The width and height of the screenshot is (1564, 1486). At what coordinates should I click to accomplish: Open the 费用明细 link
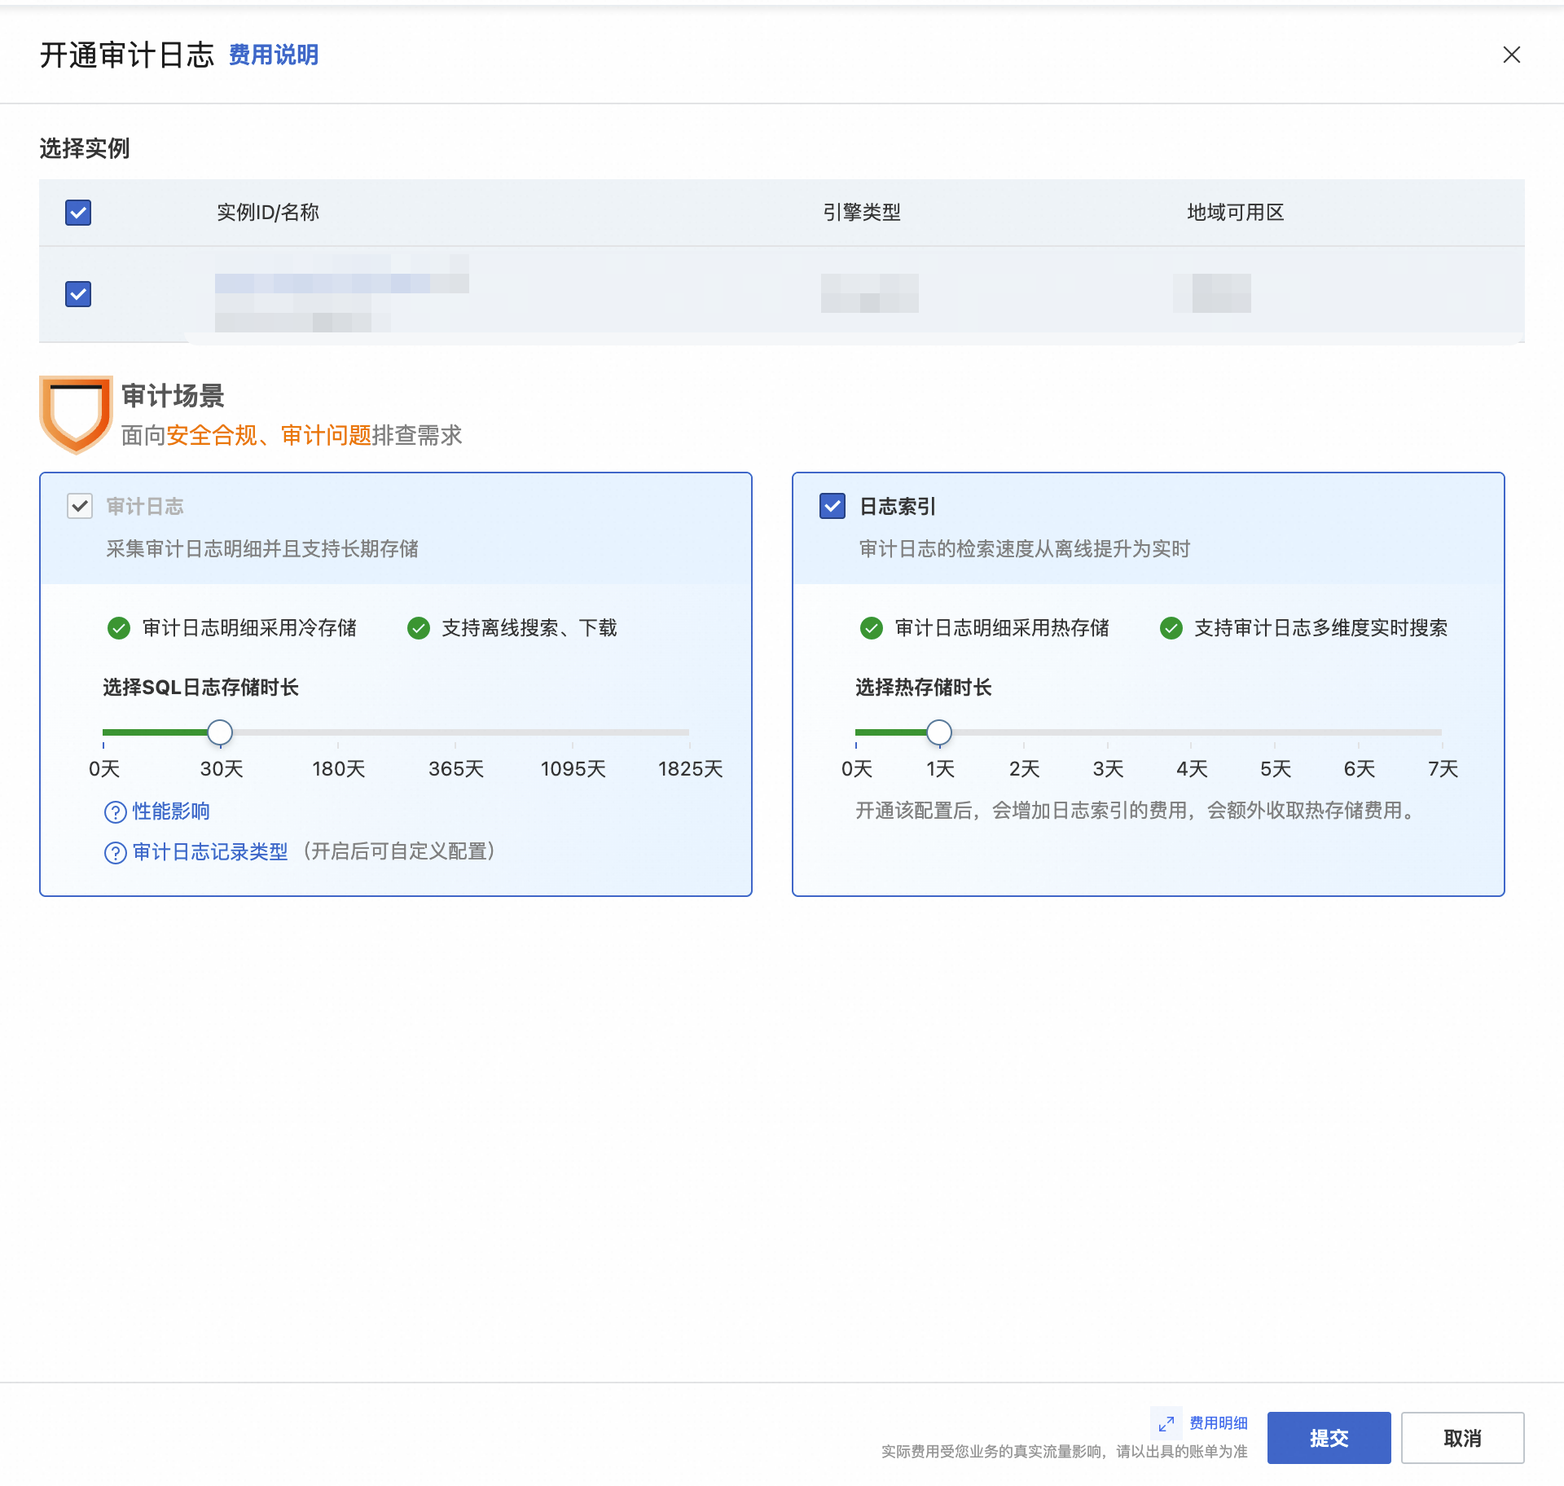point(1218,1423)
